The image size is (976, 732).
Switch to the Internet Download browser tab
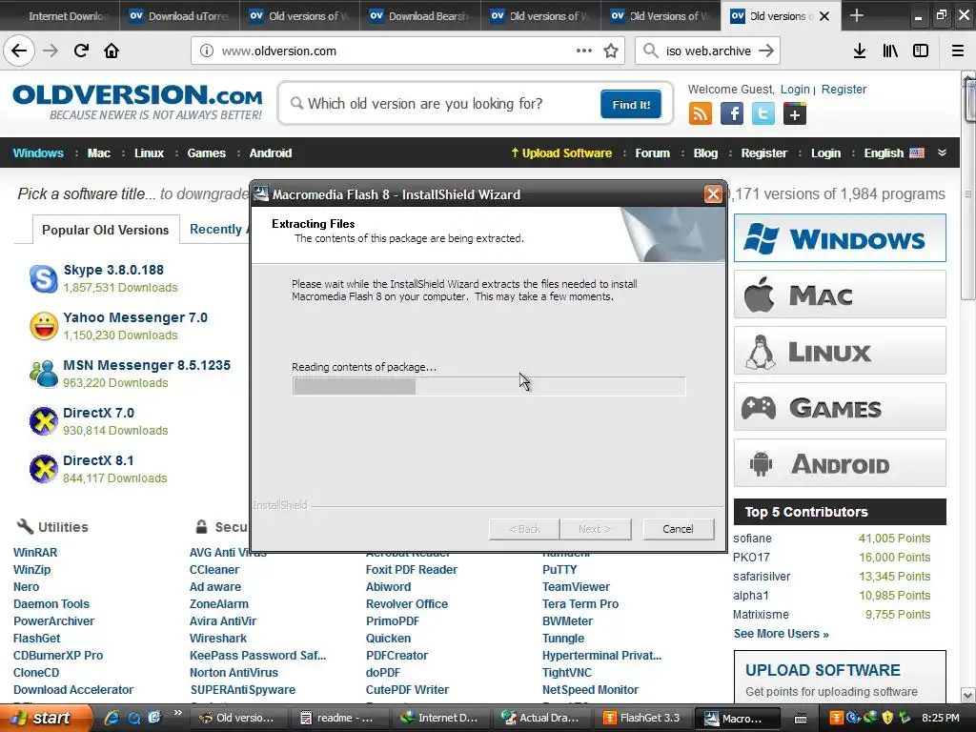tap(60, 15)
